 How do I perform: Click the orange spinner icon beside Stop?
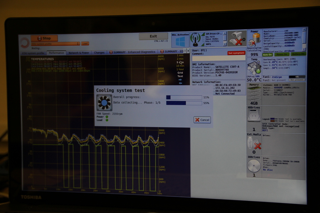click(x=25, y=43)
